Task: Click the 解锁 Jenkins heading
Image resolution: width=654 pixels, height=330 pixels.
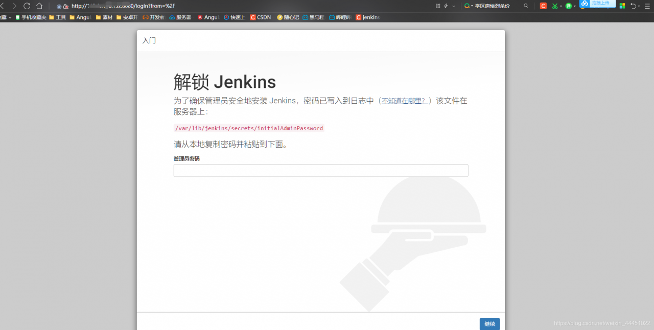Action: click(225, 82)
